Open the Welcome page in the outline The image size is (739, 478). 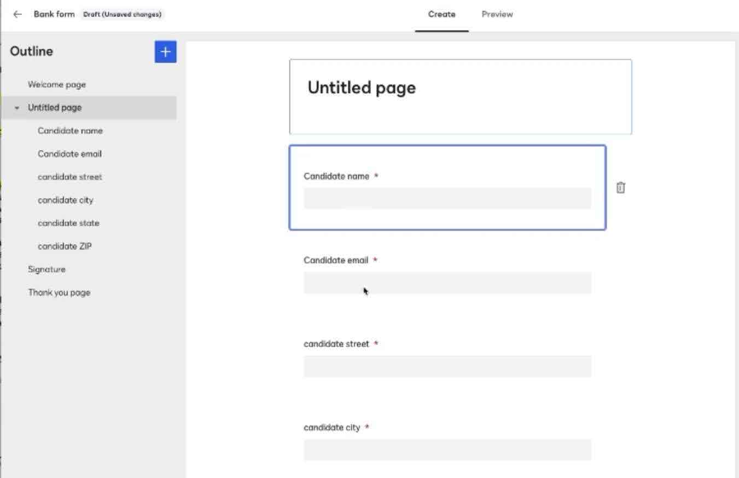(x=56, y=84)
